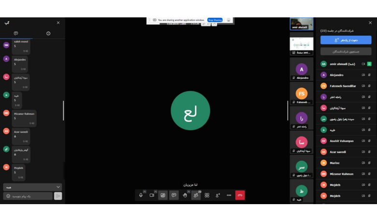The height and width of the screenshot is (222, 377).
Task: Click Alejandro's camera-off icon in list
Action: click(363, 75)
